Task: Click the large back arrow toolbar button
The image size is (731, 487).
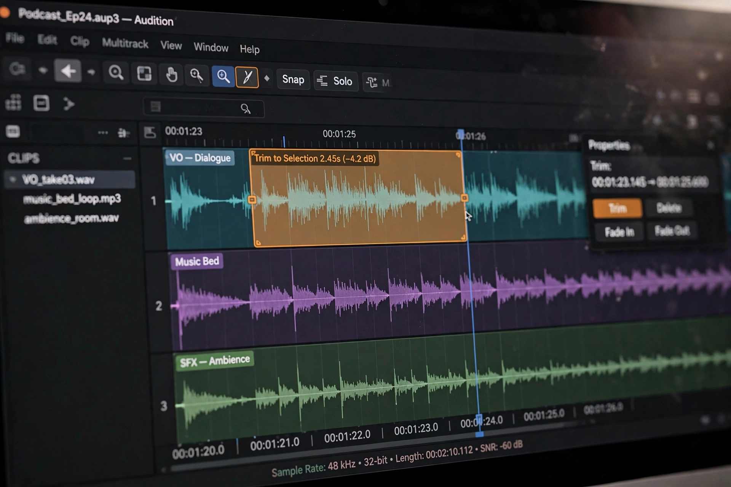Action: coord(68,71)
